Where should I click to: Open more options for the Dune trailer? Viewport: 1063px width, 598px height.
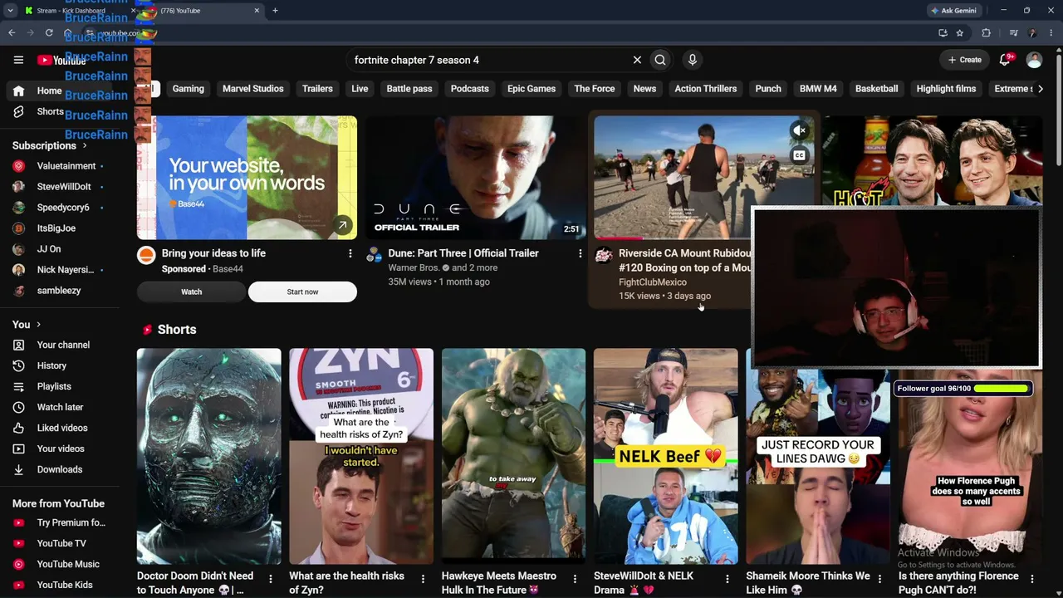coord(580,253)
